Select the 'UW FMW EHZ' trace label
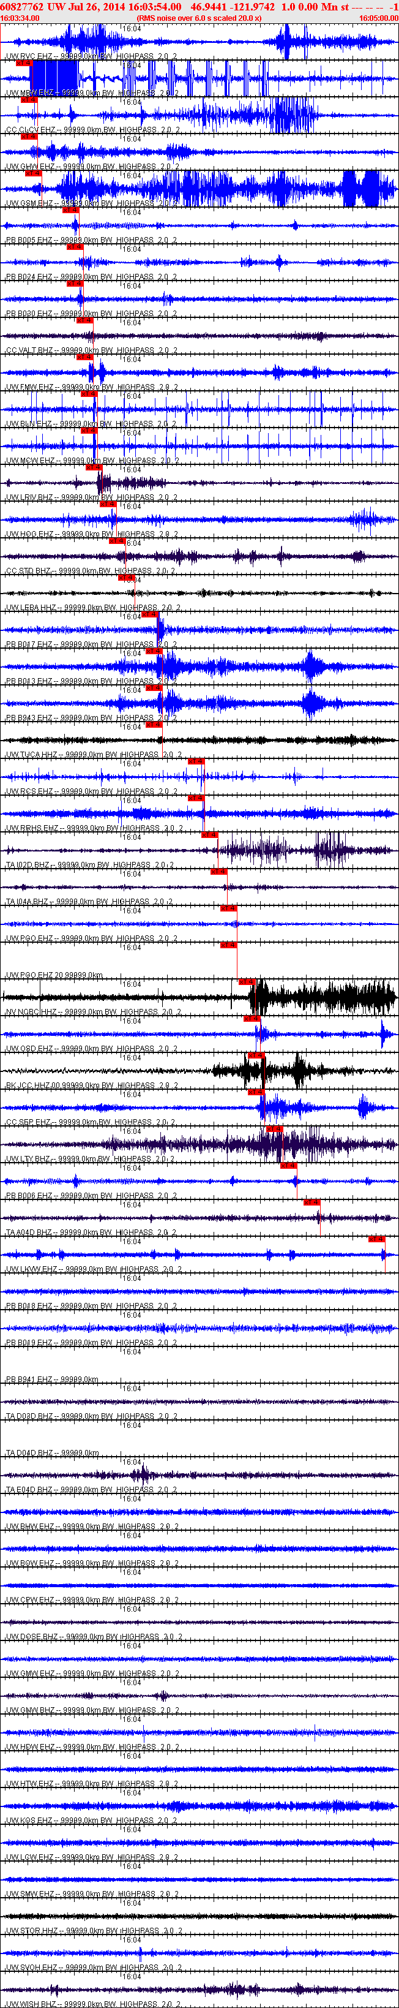This screenshot has height=2008, width=399. click(x=91, y=387)
